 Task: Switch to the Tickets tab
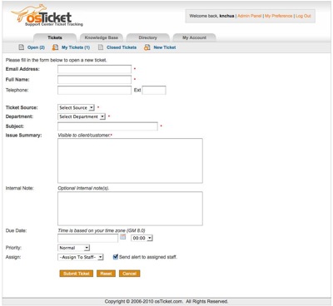pos(55,37)
